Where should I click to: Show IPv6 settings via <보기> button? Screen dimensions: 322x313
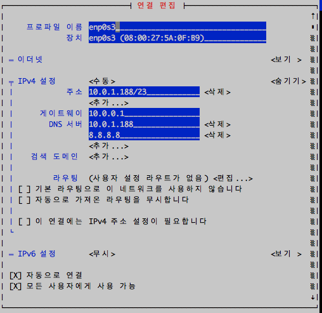tap(286, 254)
